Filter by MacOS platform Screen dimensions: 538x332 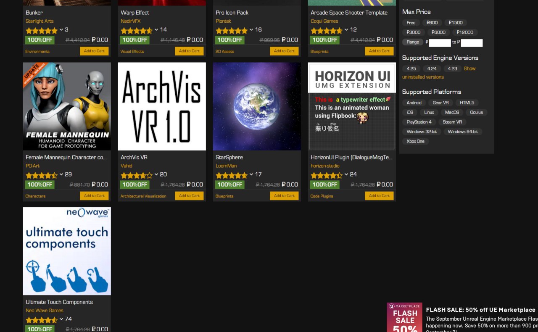click(452, 112)
